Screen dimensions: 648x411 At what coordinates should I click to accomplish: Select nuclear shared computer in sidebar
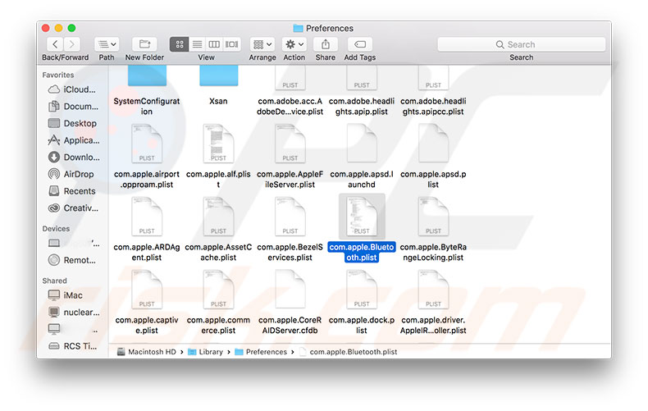click(72, 313)
